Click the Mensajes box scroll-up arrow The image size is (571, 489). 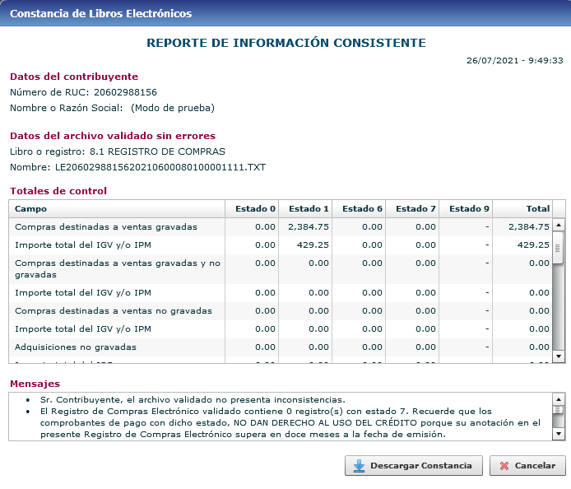pos(558,398)
